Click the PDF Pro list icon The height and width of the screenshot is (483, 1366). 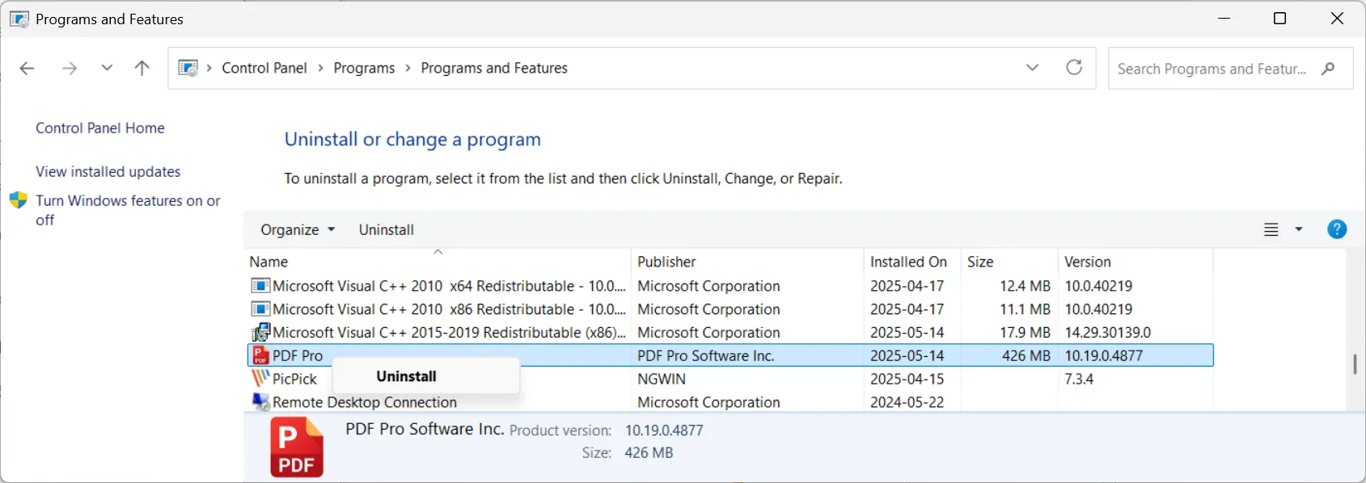click(260, 355)
